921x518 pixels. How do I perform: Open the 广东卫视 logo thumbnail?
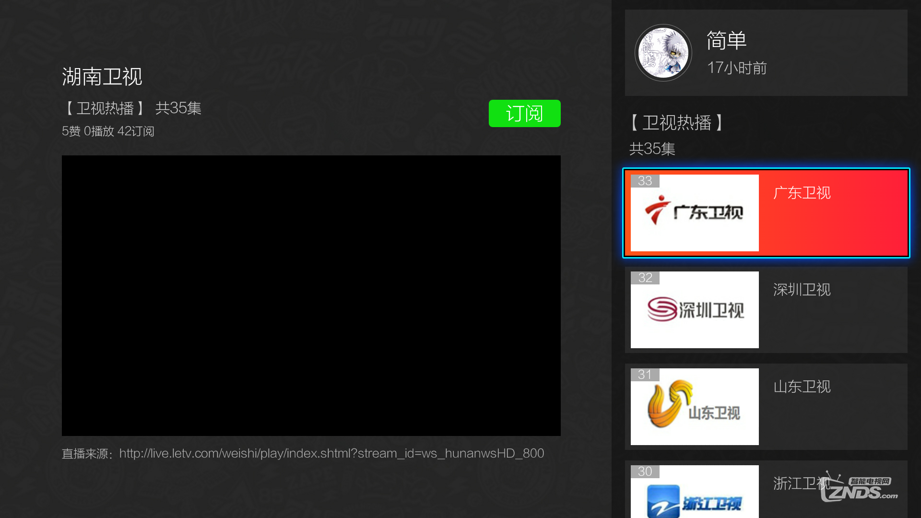(694, 213)
